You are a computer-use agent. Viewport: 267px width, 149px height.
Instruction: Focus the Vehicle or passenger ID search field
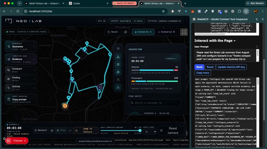pos(155,103)
